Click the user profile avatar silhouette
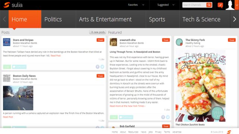The width and height of the screenshot is (239, 134). coord(230,5)
